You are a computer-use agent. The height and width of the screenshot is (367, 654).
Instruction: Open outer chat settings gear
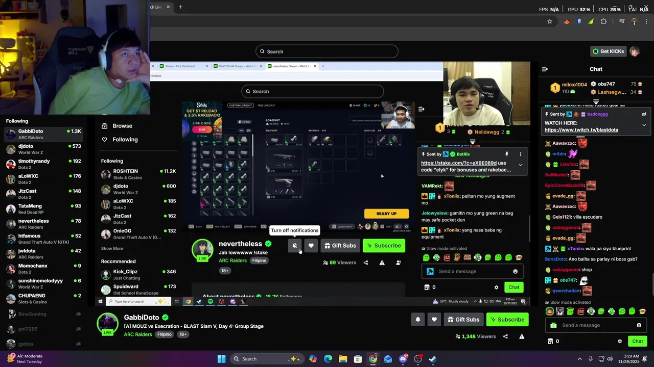click(620, 342)
